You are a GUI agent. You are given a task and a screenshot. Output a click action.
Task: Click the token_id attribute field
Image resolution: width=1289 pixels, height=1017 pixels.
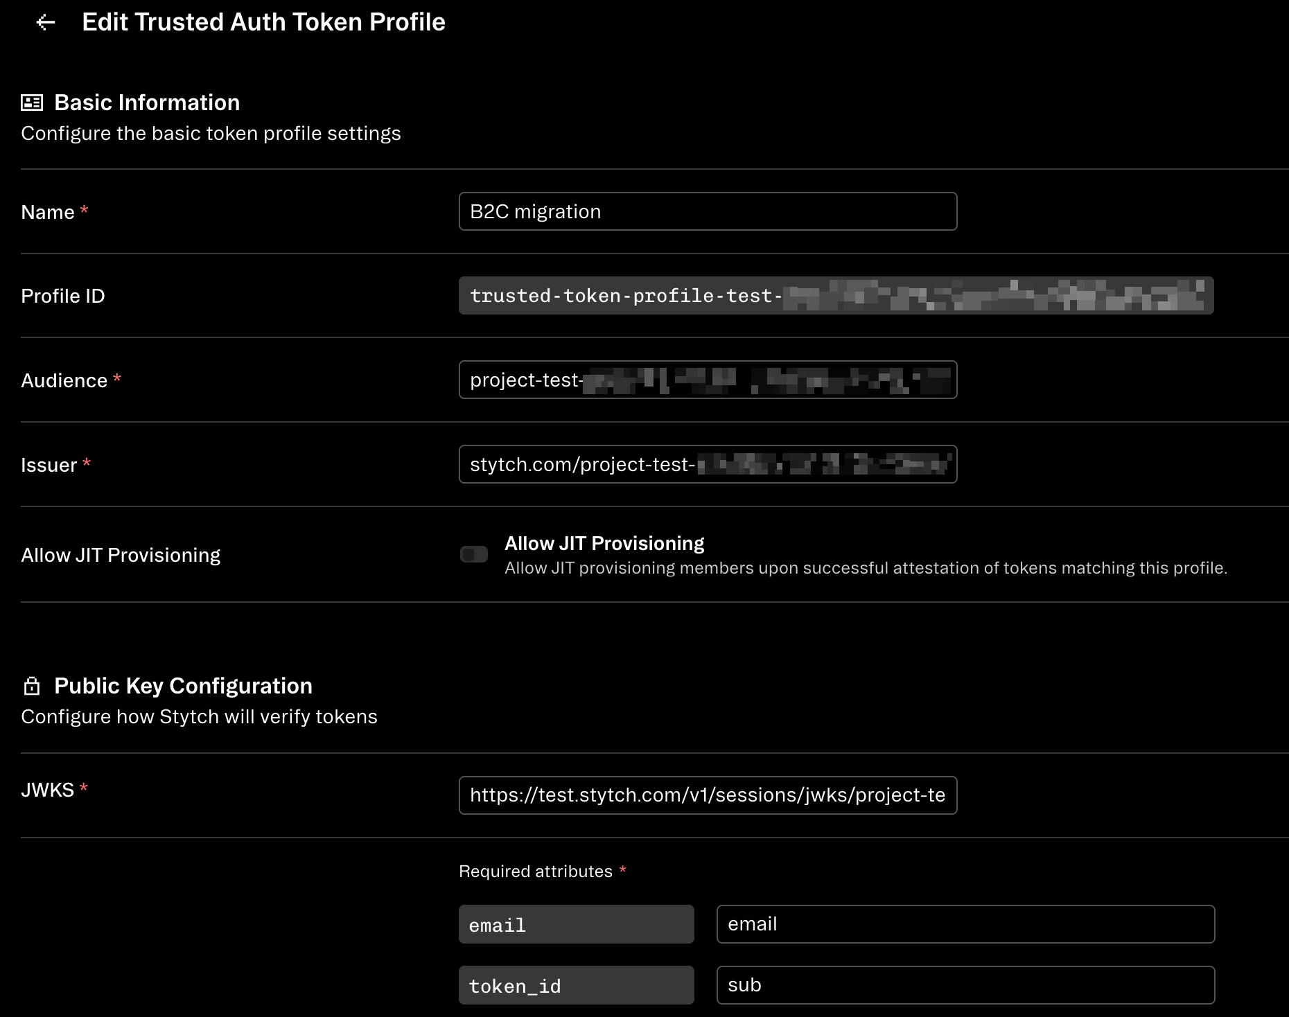coord(575,984)
